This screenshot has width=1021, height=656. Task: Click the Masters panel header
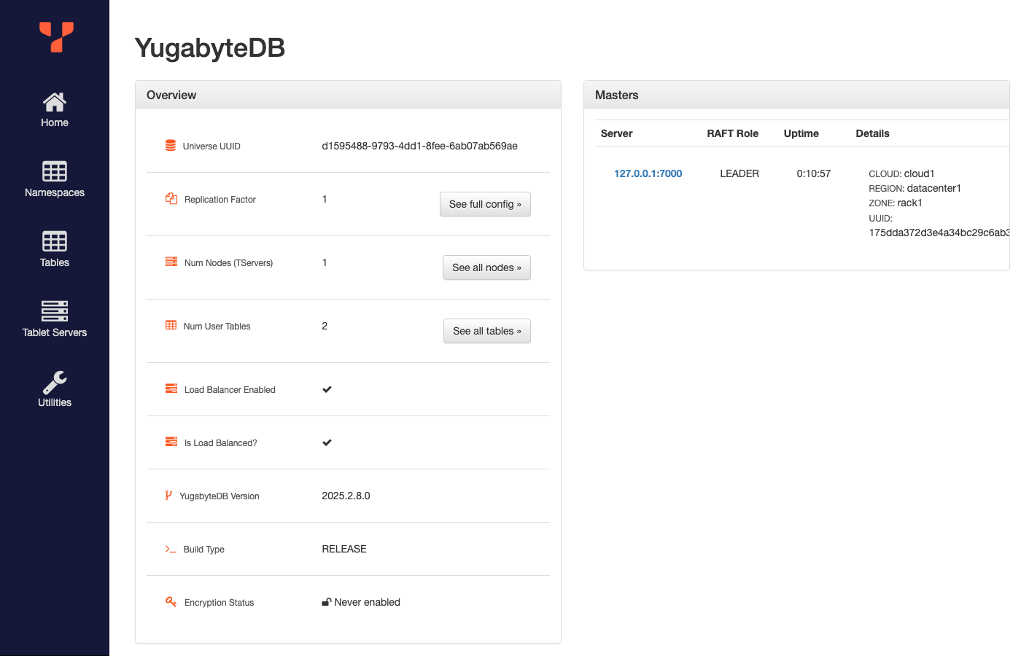[x=796, y=95]
